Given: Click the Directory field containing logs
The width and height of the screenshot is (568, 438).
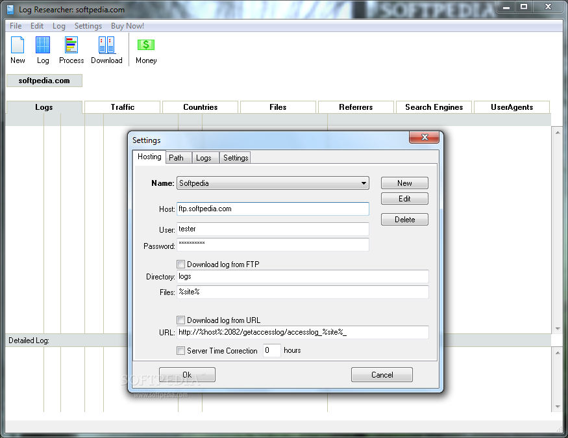Looking at the screenshot, I should pos(303,276).
